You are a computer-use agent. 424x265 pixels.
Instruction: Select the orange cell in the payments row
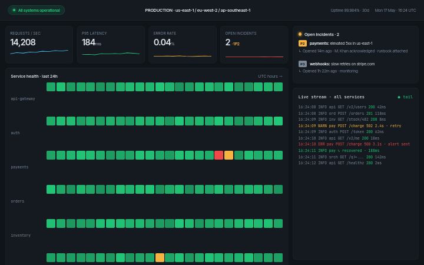(x=228, y=155)
